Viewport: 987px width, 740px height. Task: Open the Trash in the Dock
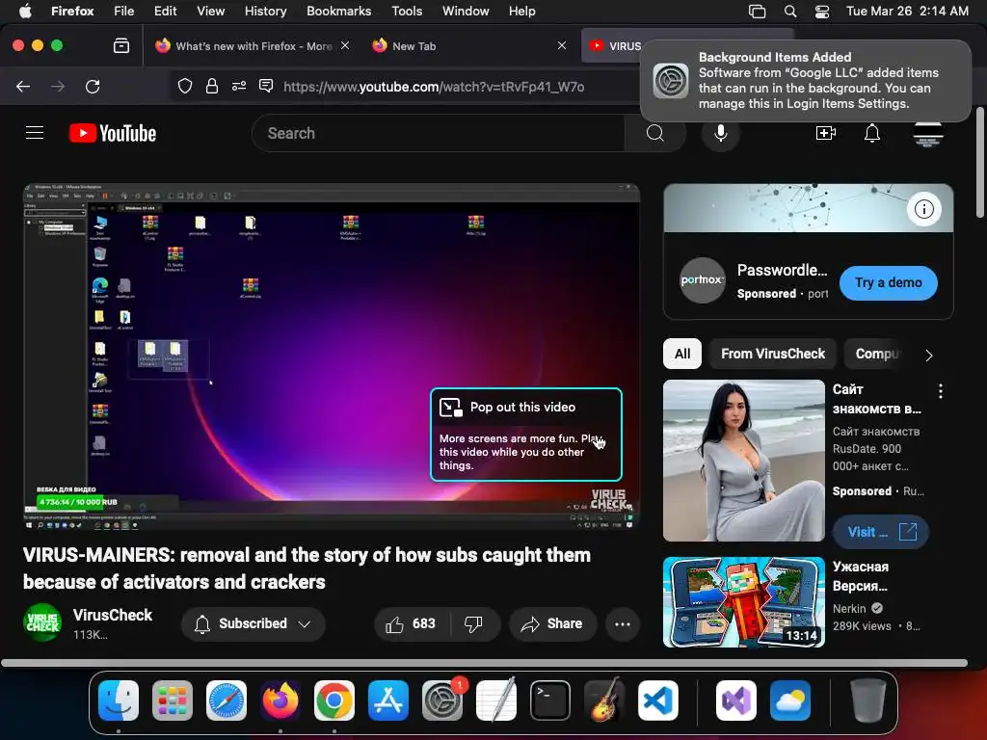tap(868, 700)
